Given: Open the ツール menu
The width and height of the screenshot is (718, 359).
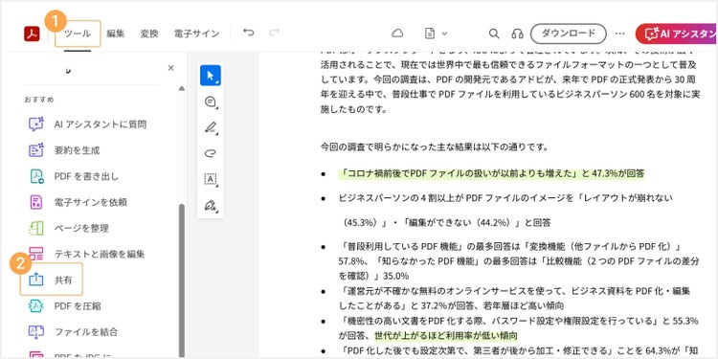Looking at the screenshot, I should pos(77,34).
